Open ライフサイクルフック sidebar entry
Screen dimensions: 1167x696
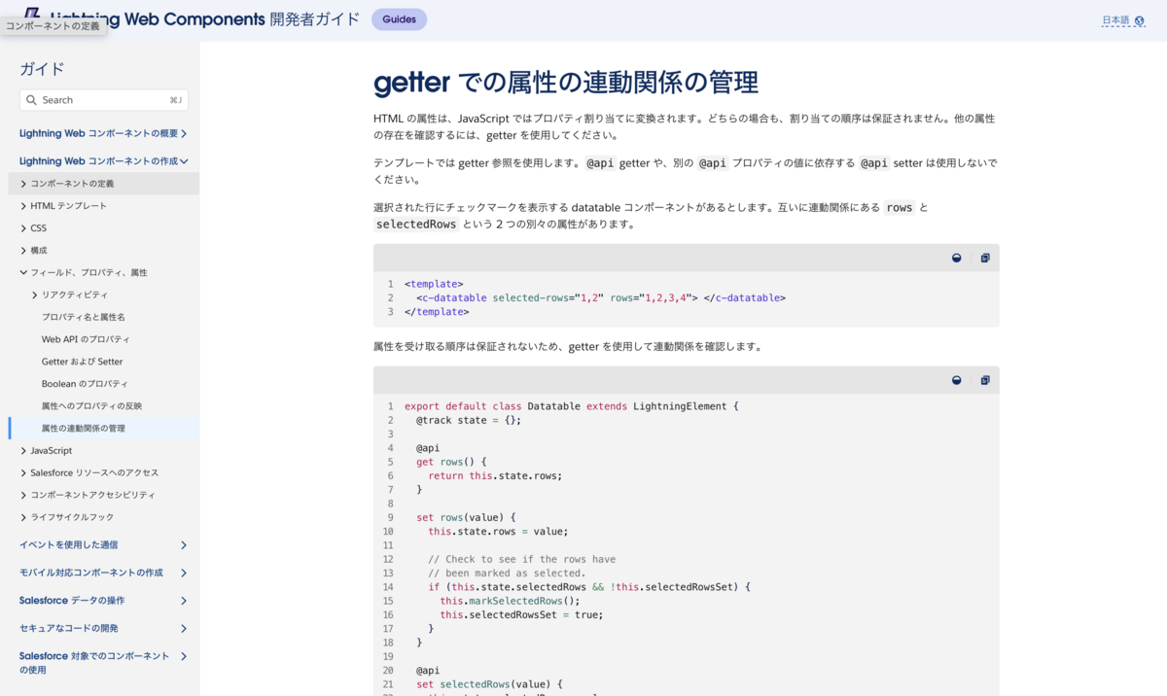point(72,517)
